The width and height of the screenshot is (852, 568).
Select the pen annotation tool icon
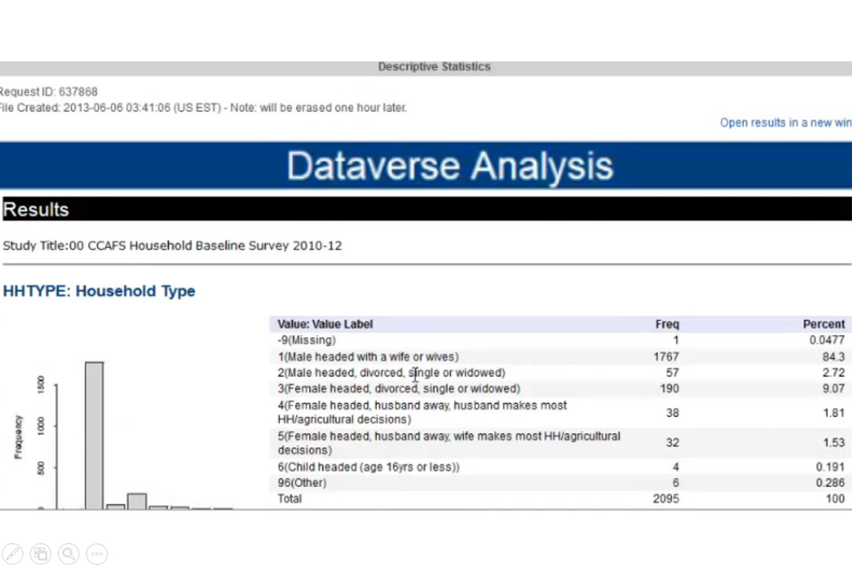[13, 553]
